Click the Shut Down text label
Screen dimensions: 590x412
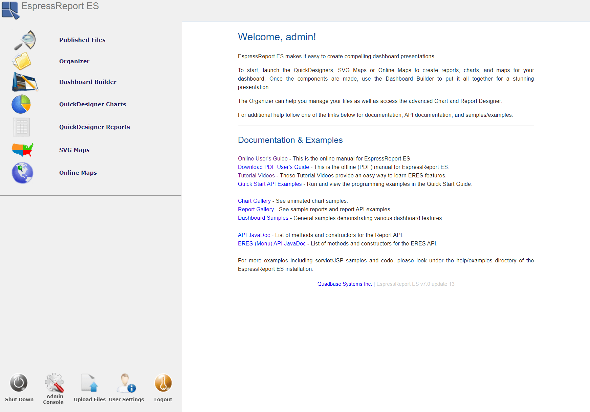(x=19, y=399)
